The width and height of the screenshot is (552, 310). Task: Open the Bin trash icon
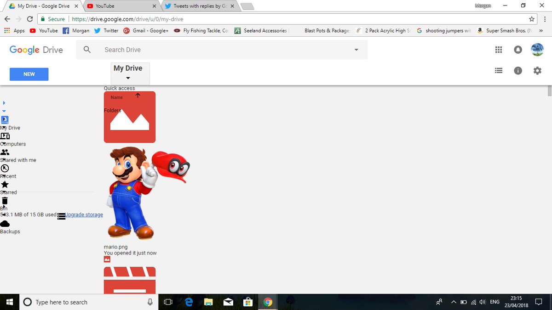[x=5, y=201]
